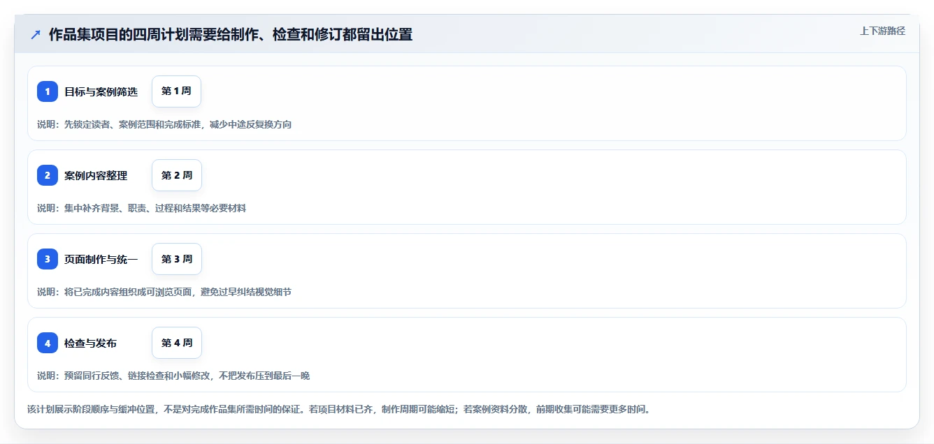Click description starting 先锁定读者
Screen dimensions: 934x444
(x=164, y=124)
